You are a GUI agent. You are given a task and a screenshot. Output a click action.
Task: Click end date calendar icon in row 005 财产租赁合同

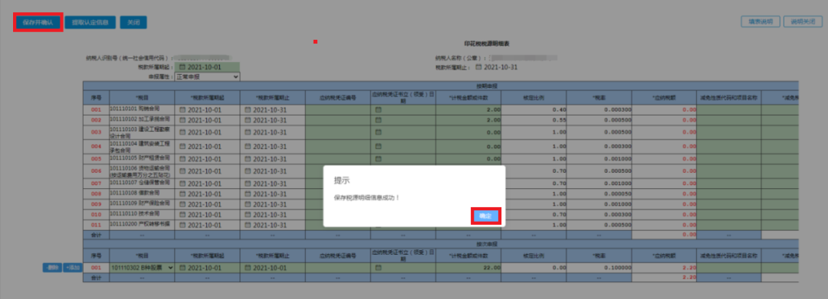tap(248, 158)
